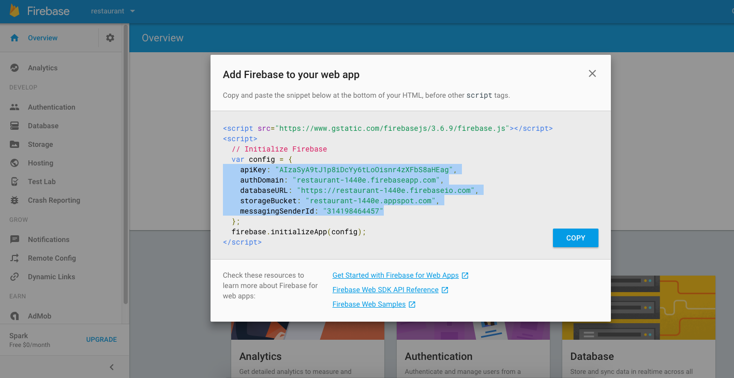Click the Hosting globe icon
734x378 pixels.
pyautogui.click(x=14, y=163)
